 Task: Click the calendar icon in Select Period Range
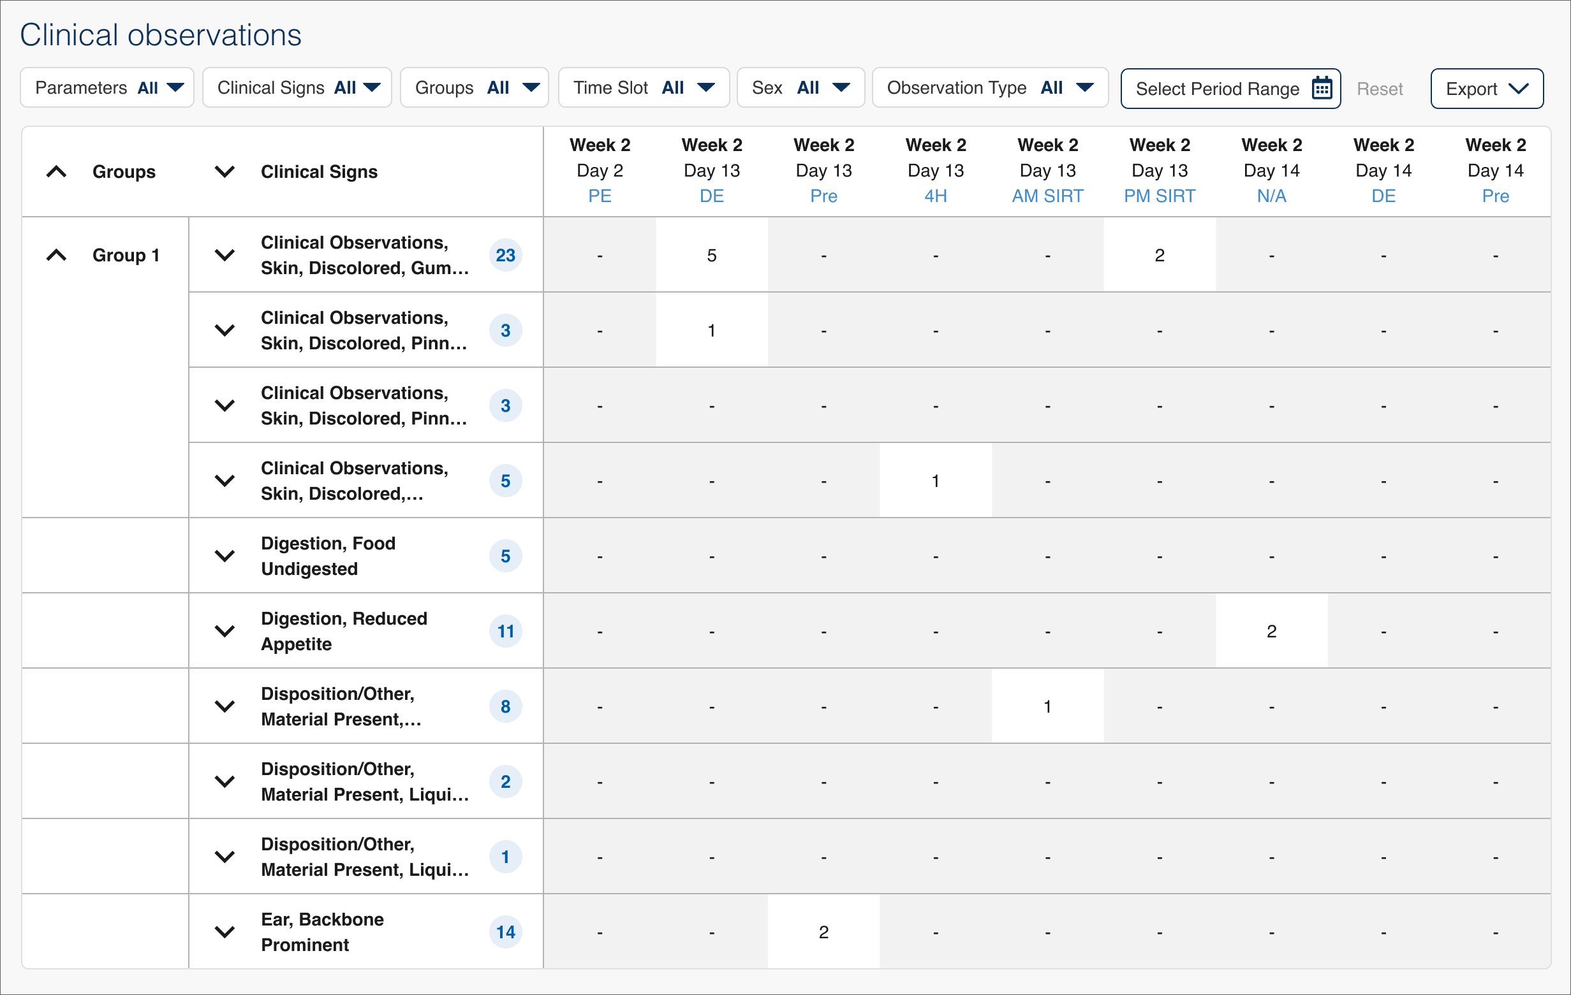tap(1322, 88)
